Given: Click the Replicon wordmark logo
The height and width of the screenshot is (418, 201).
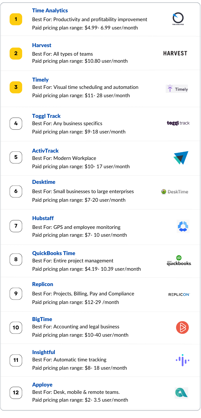Looking at the screenshot, I should tap(179, 294).
